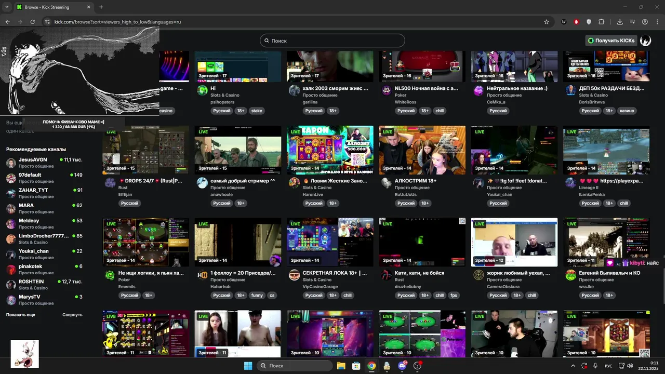
Task: Click the Windows taskbar search box
Action: click(295, 366)
